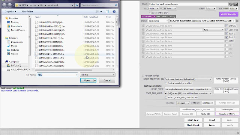
Task: Switch to the Programming tab
Action: click(148, 16)
